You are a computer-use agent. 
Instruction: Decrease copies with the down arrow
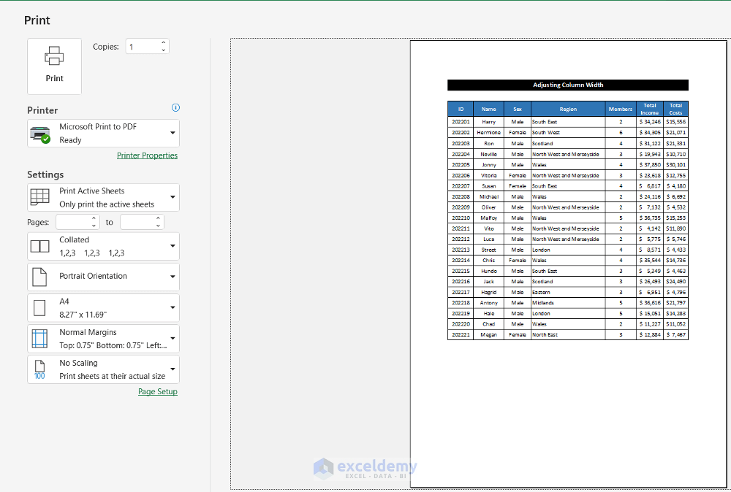(164, 50)
